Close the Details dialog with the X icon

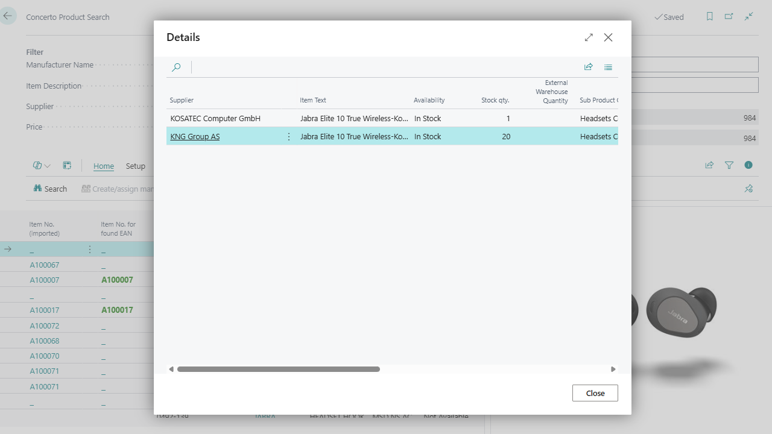pos(608,37)
